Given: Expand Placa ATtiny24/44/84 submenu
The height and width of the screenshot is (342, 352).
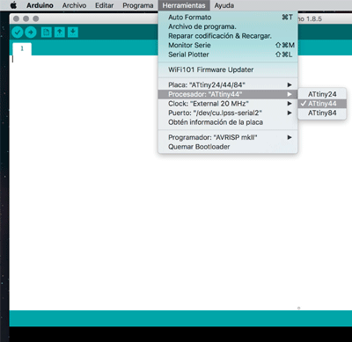Looking at the screenshot, I should tap(228, 85).
